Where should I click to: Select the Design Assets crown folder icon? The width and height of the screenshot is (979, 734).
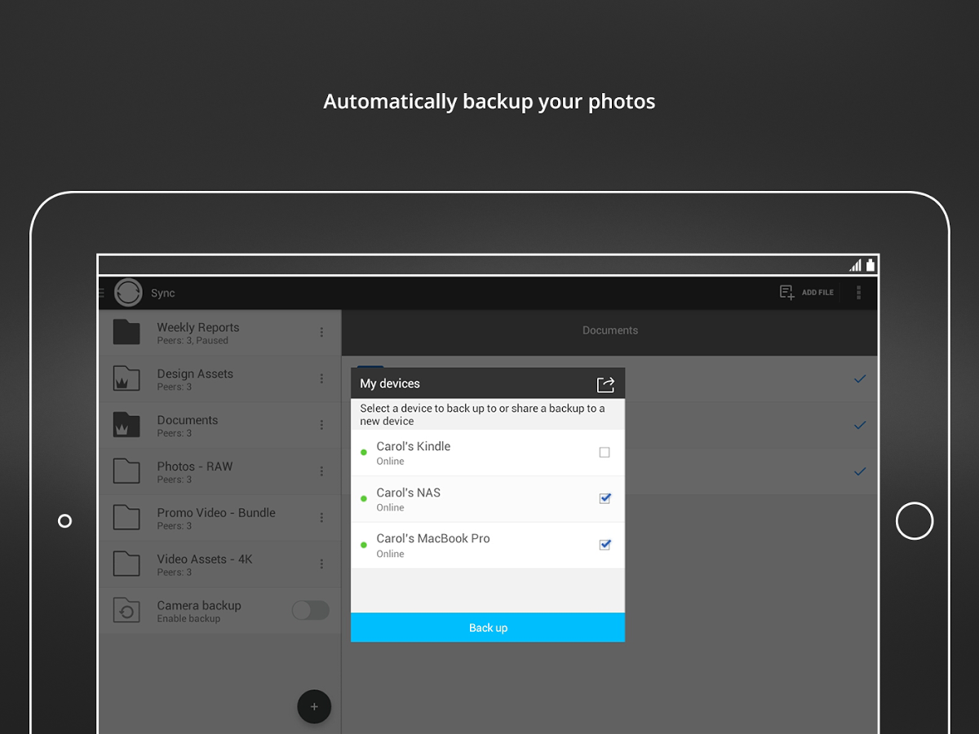(126, 378)
